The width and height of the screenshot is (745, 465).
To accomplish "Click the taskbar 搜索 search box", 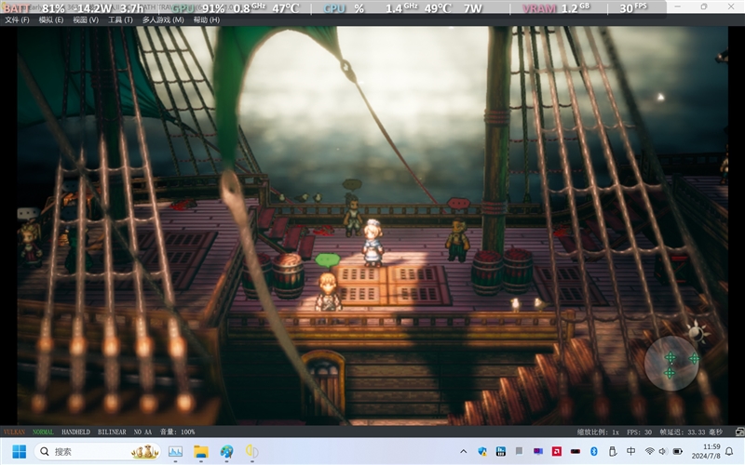I will tap(97, 452).
